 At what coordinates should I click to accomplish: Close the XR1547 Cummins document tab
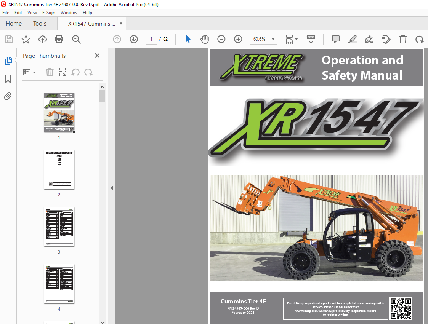121,24
